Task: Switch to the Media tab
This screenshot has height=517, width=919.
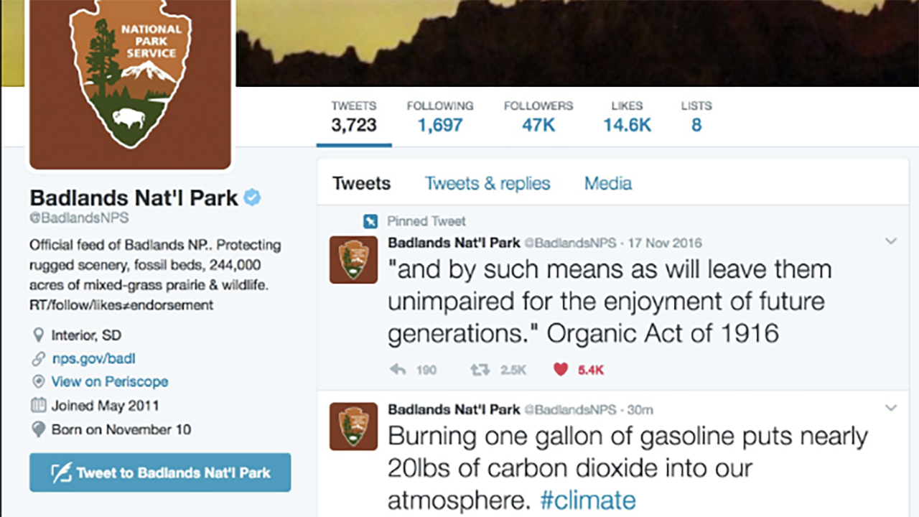Action: (x=607, y=184)
